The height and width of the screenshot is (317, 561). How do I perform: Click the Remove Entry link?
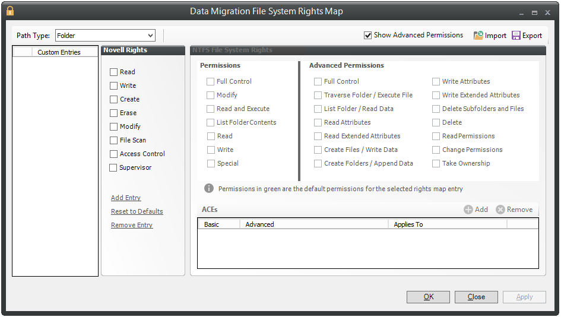tap(132, 225)
